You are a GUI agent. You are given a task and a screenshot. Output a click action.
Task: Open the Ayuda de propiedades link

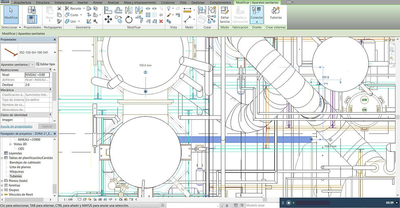(x=17, y=126)
